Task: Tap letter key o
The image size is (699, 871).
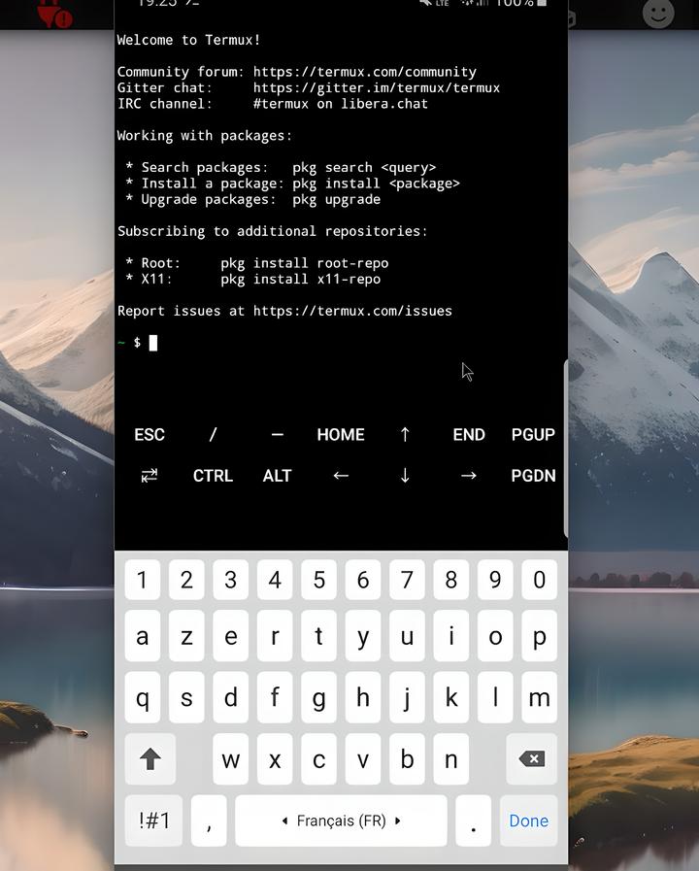Action: coord(495,636)
